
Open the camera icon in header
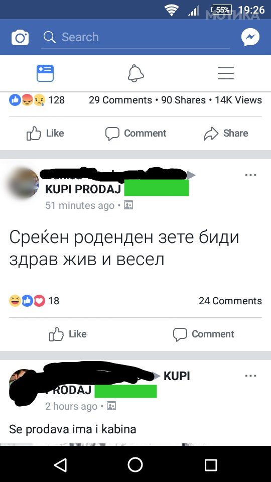[x=20, y=38]
